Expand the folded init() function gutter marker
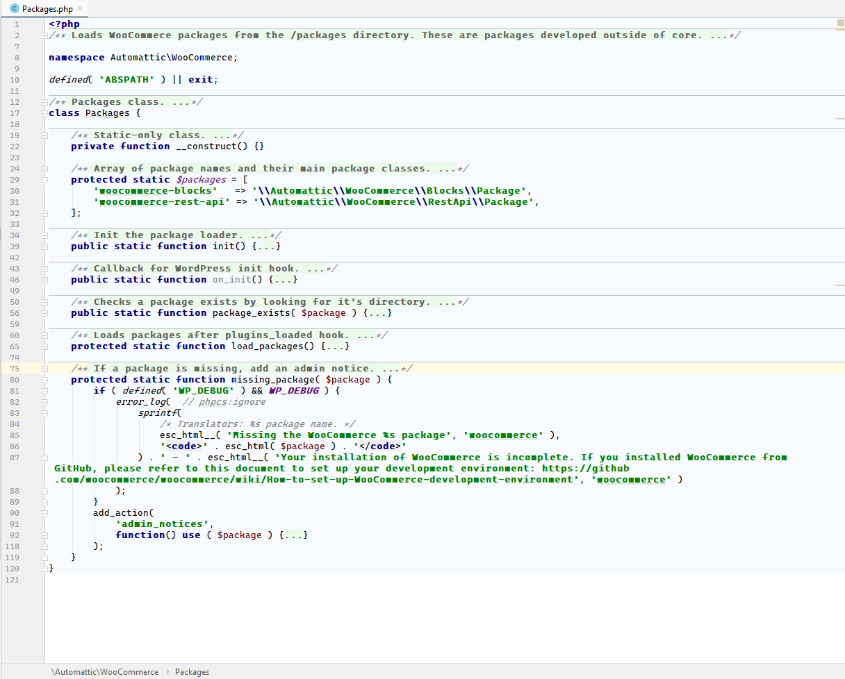Viewport: 845px width, 679px height. pos(45,246)
